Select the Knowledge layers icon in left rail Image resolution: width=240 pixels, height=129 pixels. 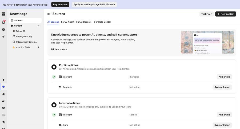[3, 87]
